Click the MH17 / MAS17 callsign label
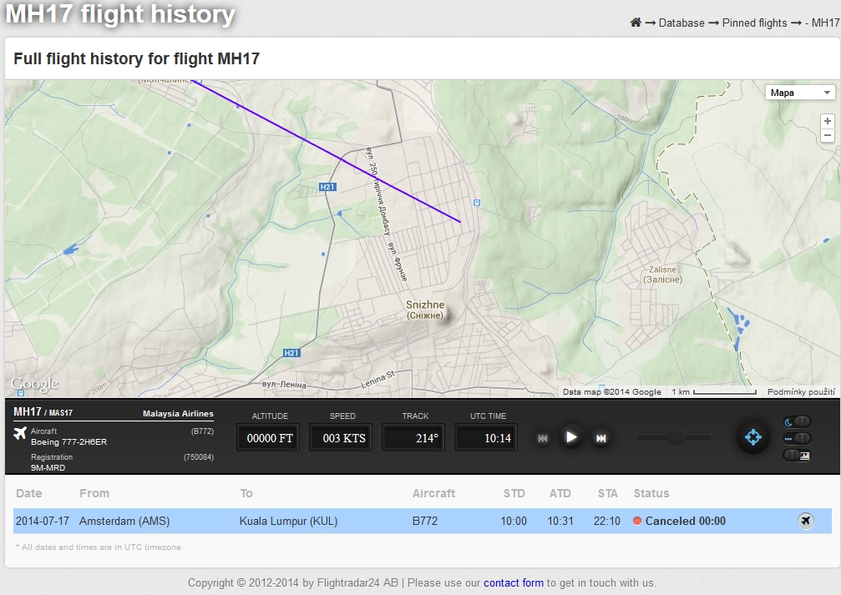Viewport: 841px width, 595px height. tap(43, 411)
